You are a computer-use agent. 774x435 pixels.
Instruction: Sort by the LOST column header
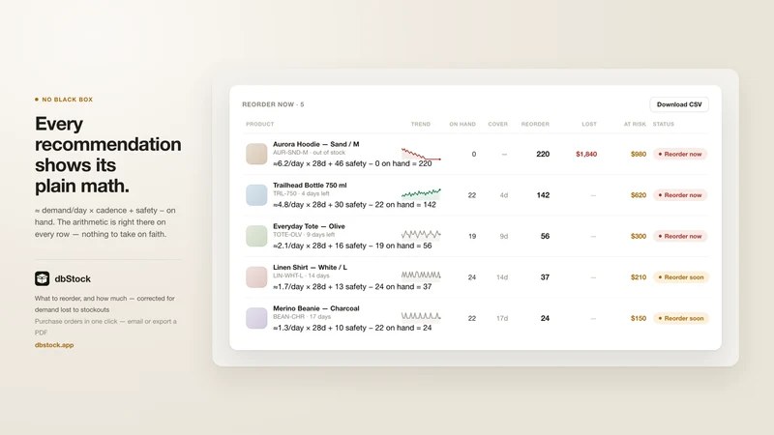[x=589, y=125]
